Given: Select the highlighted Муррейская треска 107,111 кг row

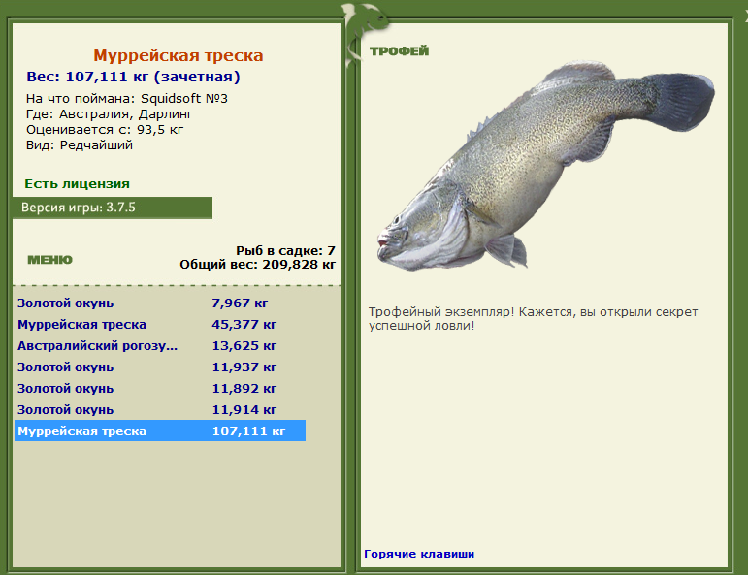Looking at the screenshot, I should pyautogui.click(x=160, y=431).
